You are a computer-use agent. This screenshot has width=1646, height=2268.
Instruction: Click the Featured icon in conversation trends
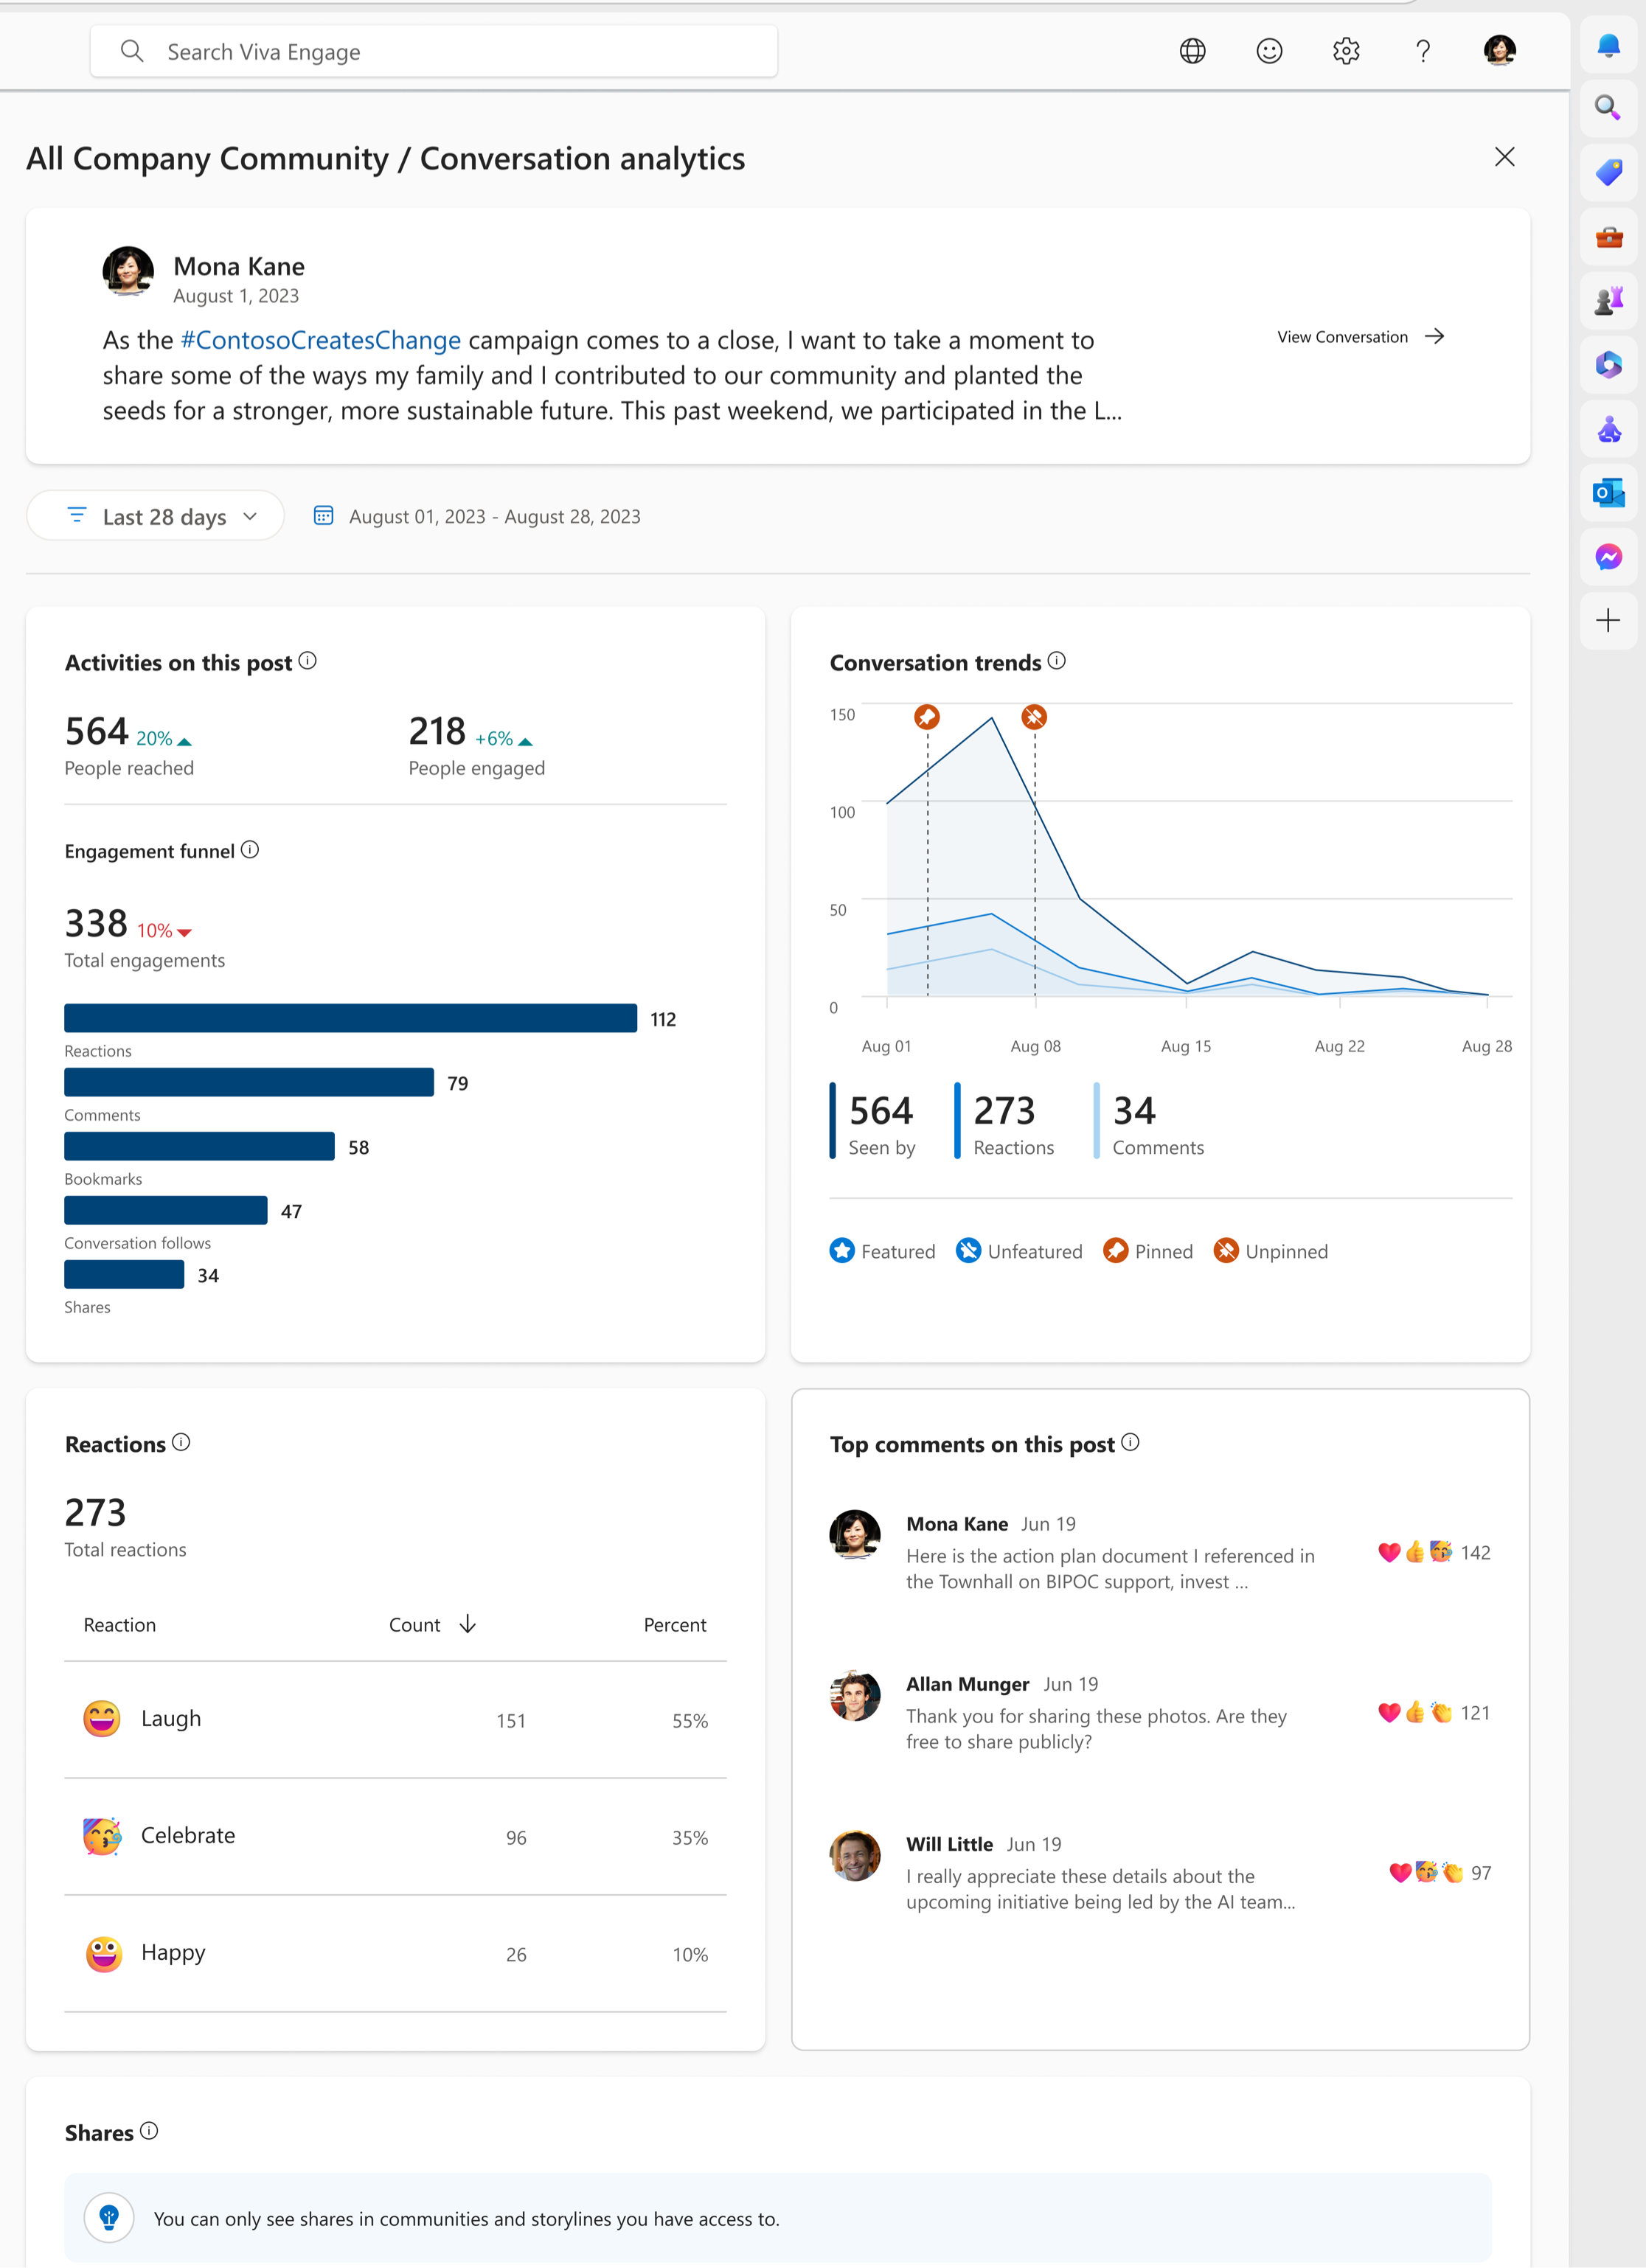pos(840,1250)
